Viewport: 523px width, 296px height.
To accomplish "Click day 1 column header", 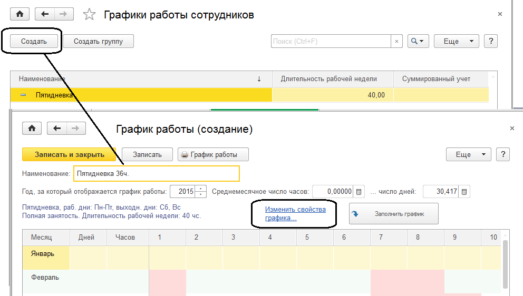I will pos(168,238).
